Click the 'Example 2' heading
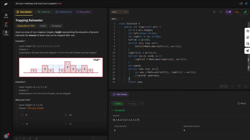The width and height of the screenshot is (250, 140). tap(21, 82)
